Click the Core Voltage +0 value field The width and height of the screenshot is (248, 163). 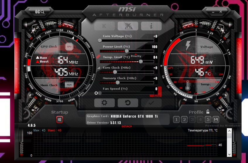(x=155, y=36)
